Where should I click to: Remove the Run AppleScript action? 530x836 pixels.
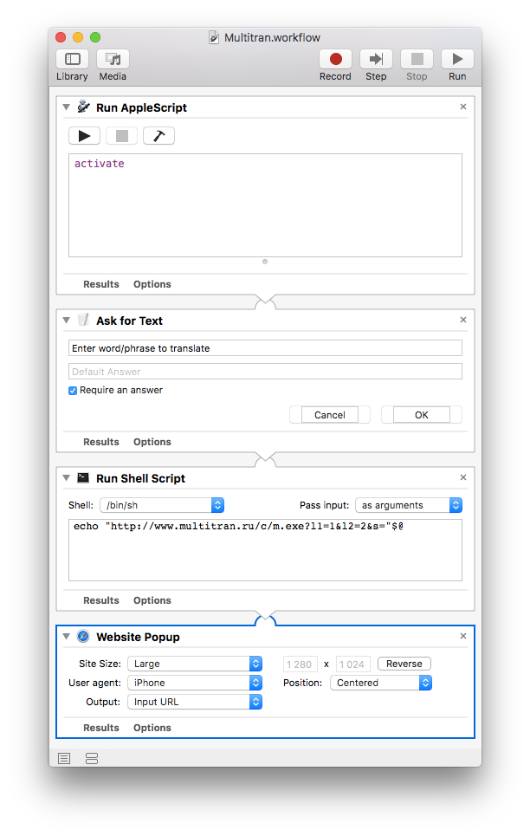[463, 107]
